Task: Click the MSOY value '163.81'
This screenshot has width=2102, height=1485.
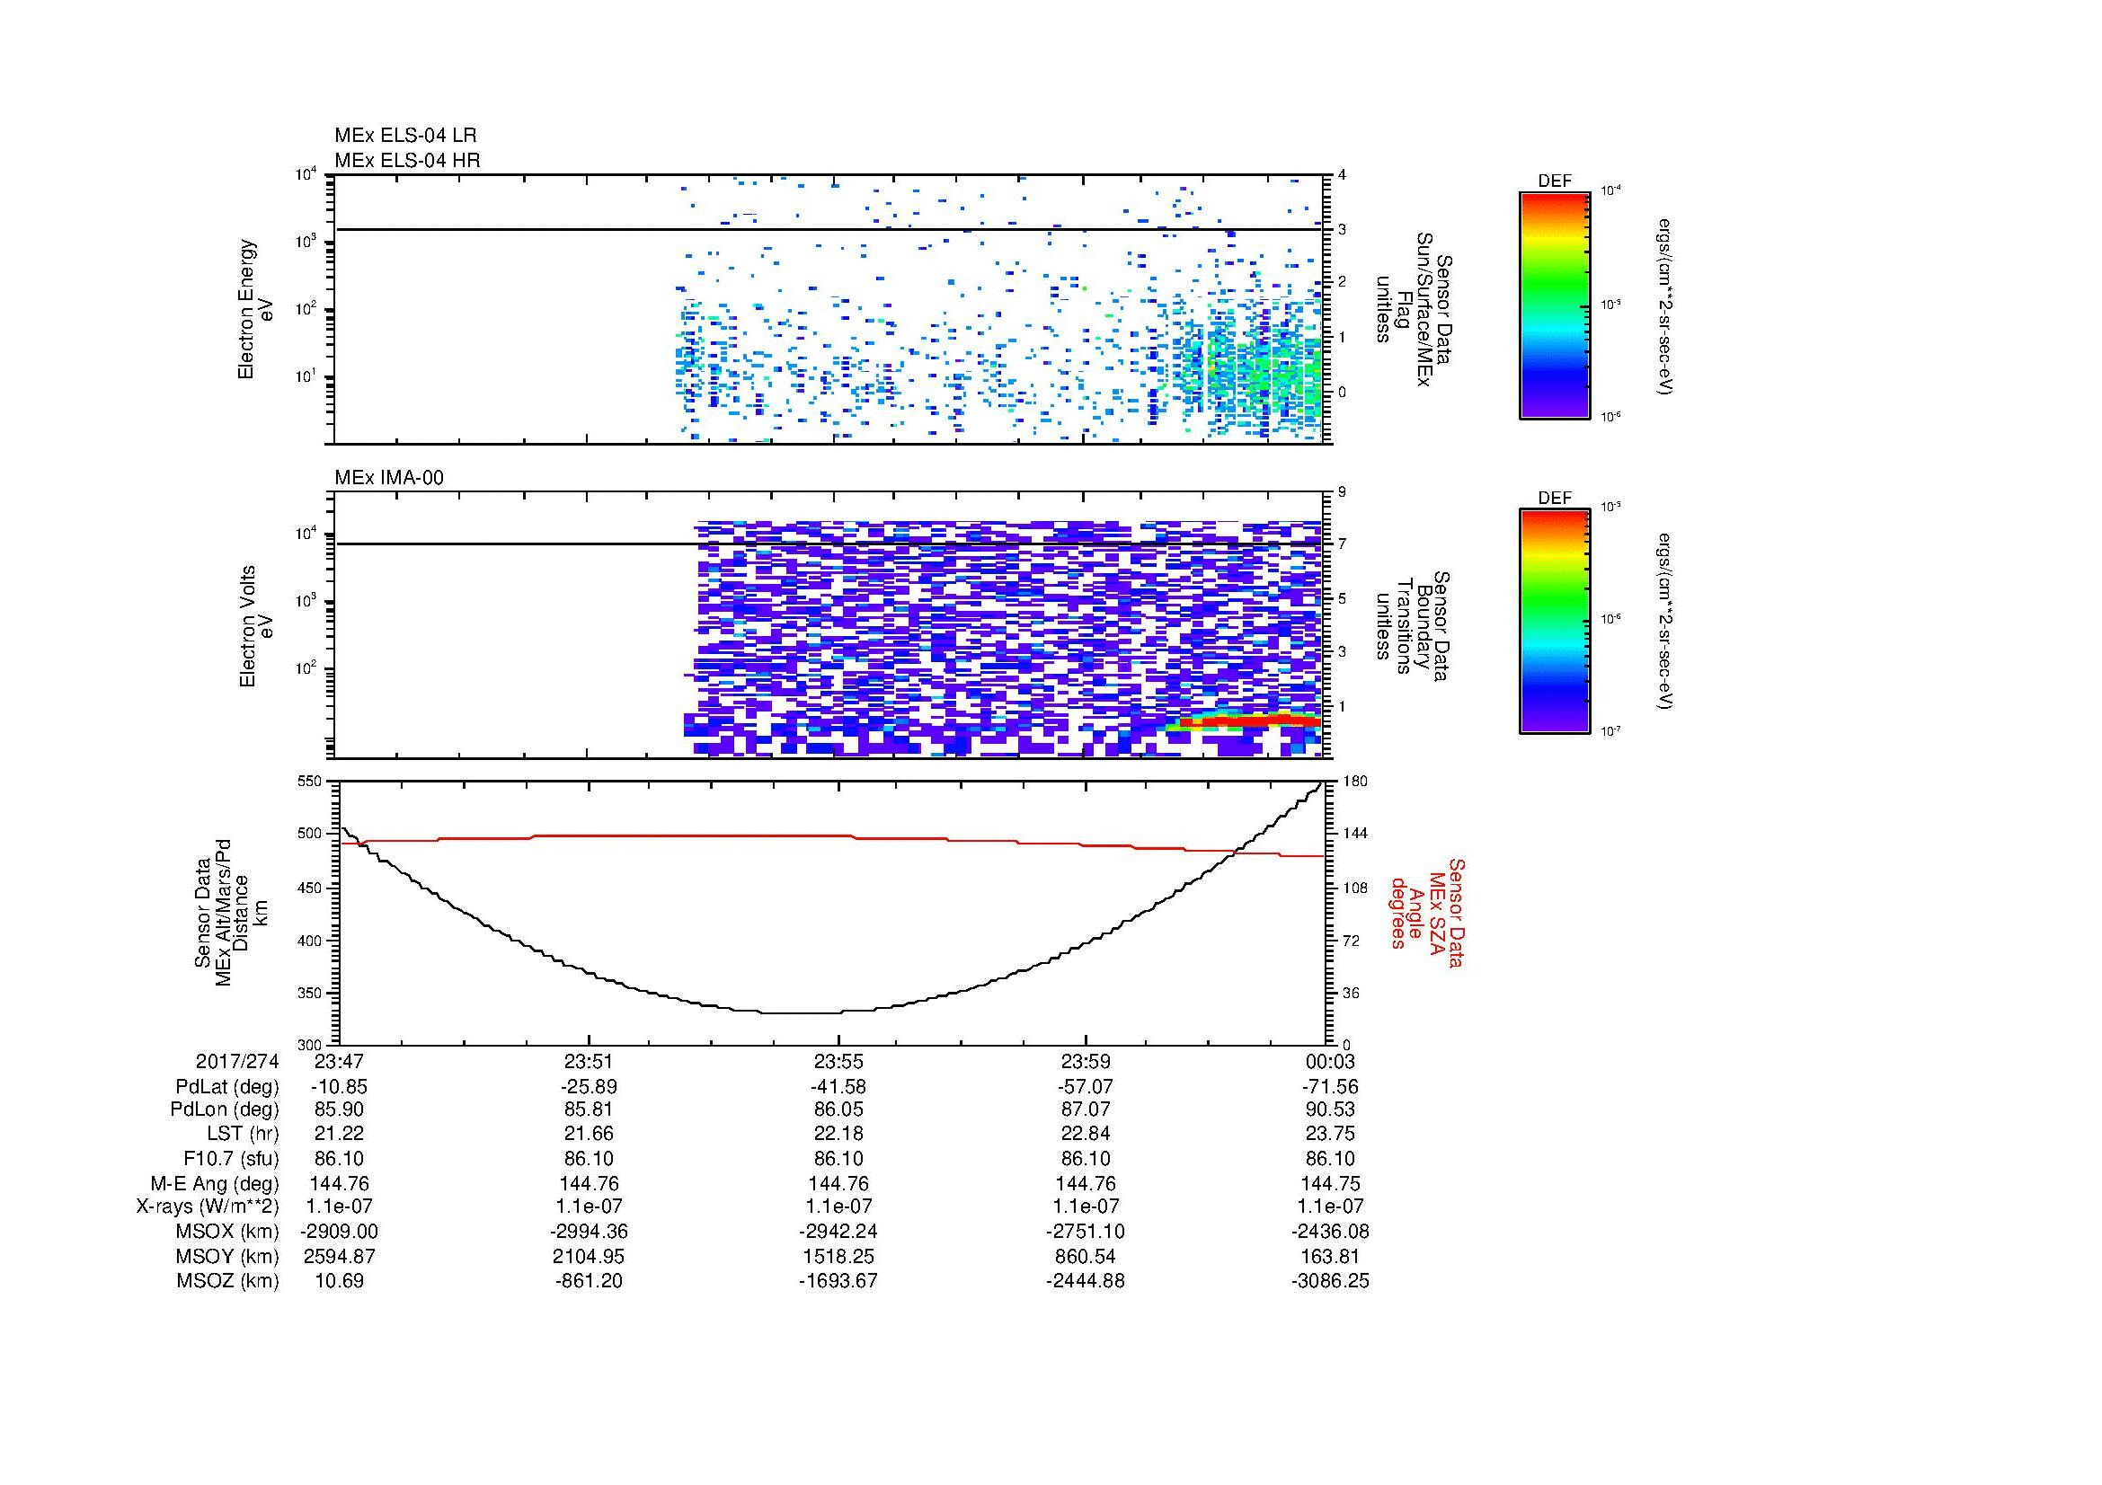Action: [1330, 1256]
